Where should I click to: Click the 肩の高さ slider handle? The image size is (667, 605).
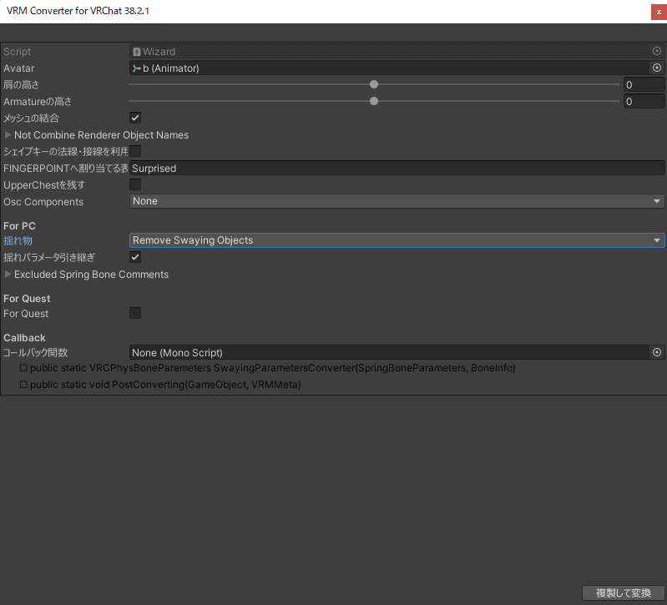(x=374, y=84)
